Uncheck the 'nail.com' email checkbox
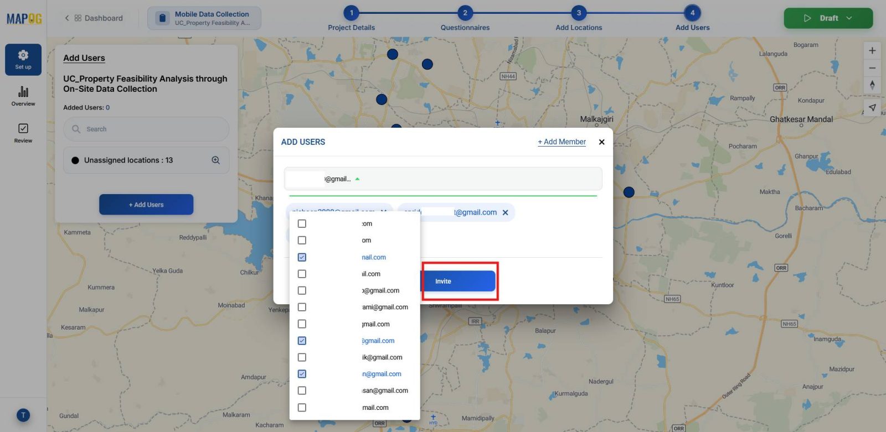 302,257
